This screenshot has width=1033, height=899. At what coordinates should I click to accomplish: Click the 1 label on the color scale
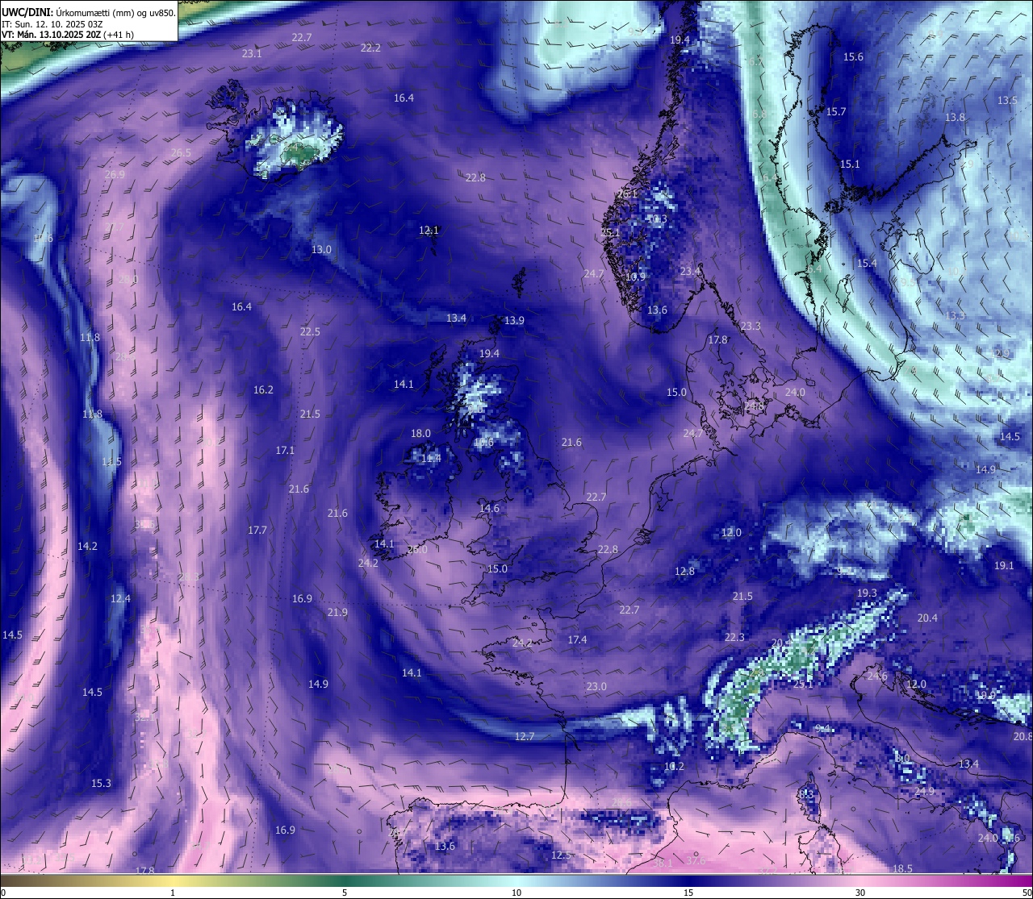173,893
